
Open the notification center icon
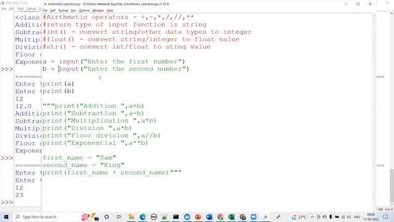tap(386, 216)
